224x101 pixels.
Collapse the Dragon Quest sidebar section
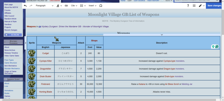click(x=5, y=79)
